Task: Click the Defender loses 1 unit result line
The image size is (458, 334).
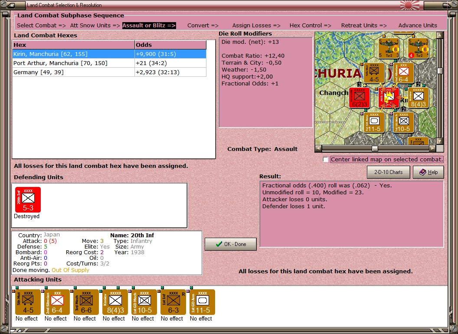Action: 294,206
